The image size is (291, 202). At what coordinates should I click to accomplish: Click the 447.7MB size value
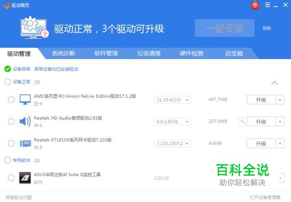(218, 99)
